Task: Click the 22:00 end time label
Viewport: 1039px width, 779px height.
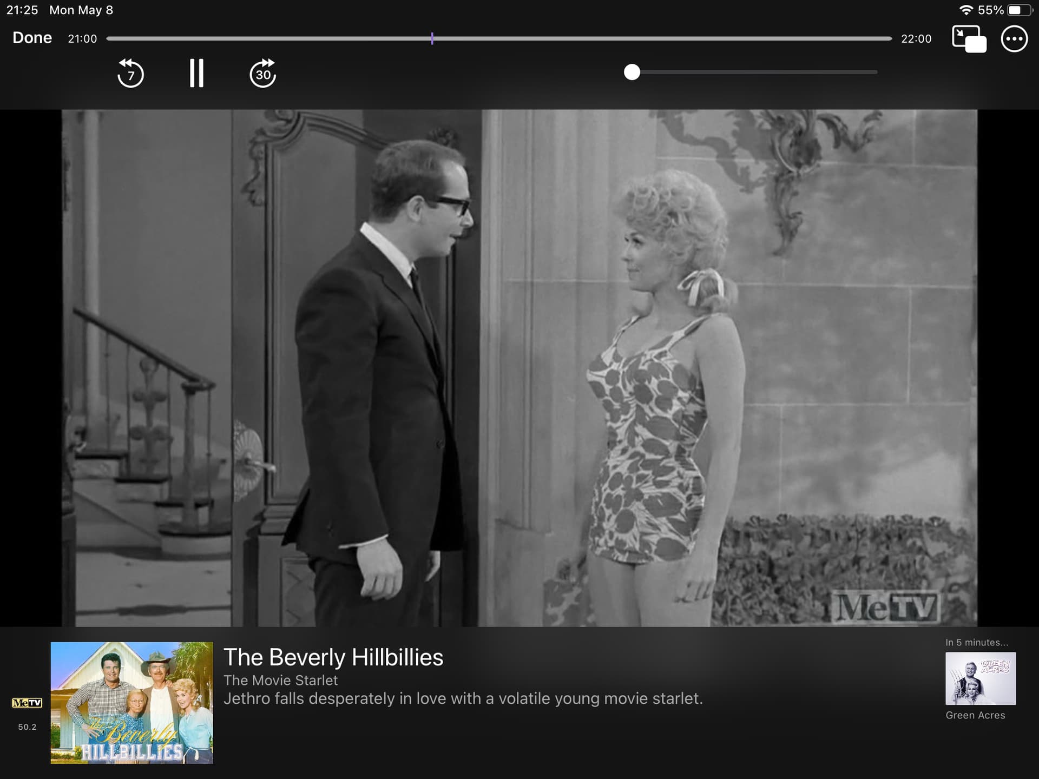Action: pos(916,39)
